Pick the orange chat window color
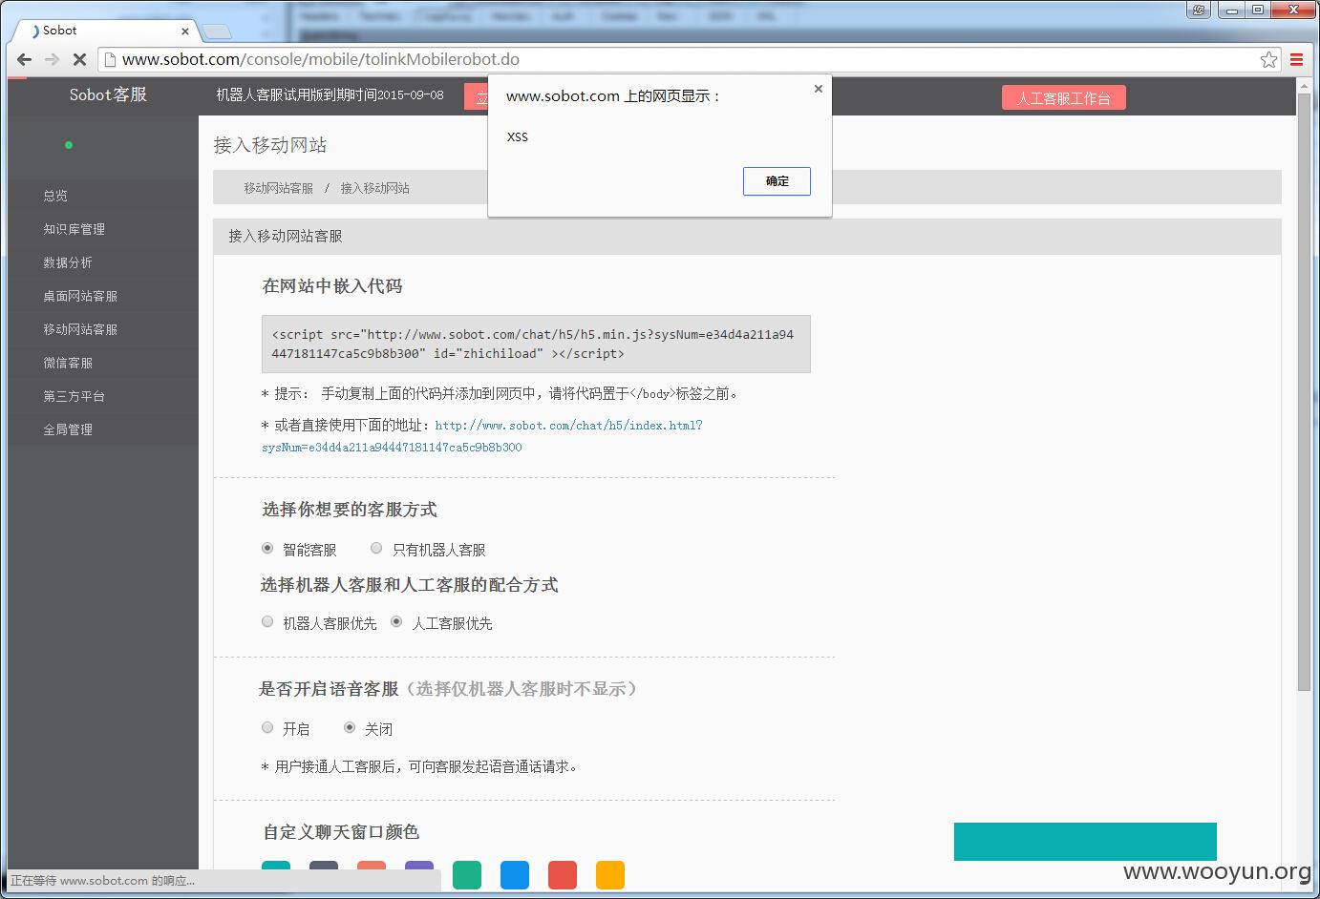 coord(610,874)
